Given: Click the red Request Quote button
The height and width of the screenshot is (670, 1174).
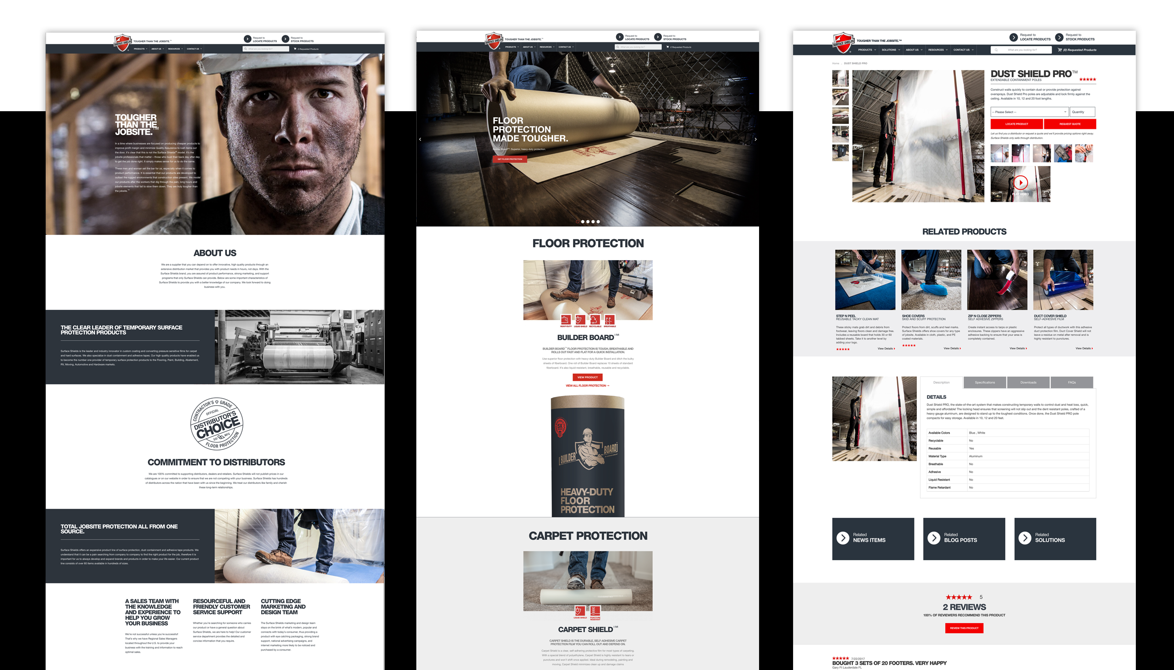Looking at the screenshot, I should pos(1070,124).
